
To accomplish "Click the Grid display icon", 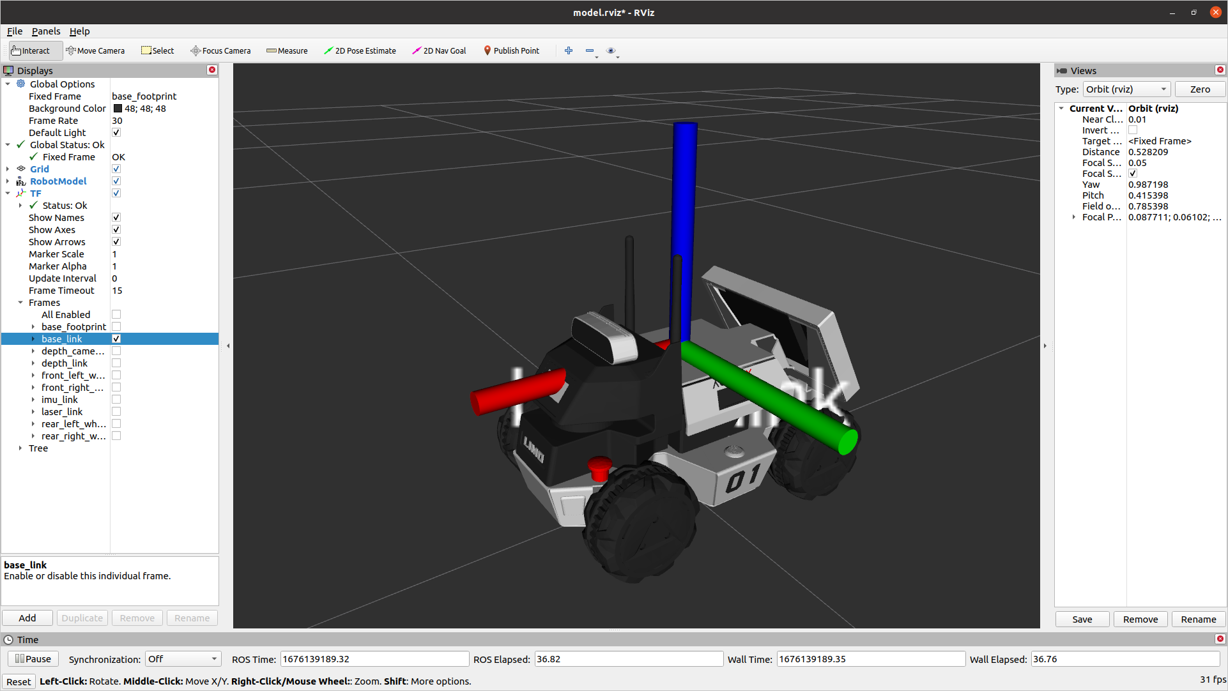I will (x=21, y=169).
